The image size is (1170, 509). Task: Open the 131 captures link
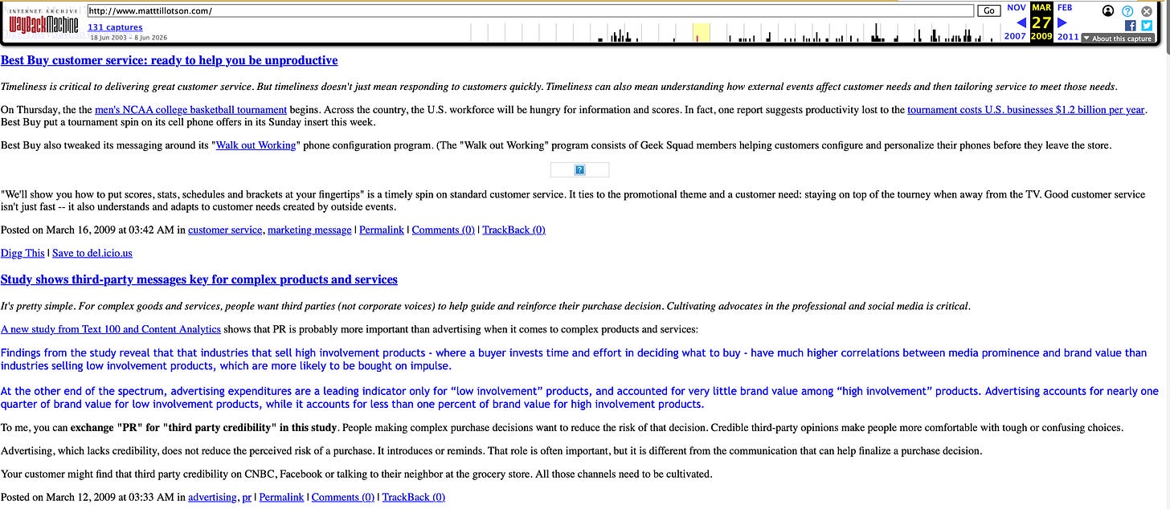click(115, 27)
